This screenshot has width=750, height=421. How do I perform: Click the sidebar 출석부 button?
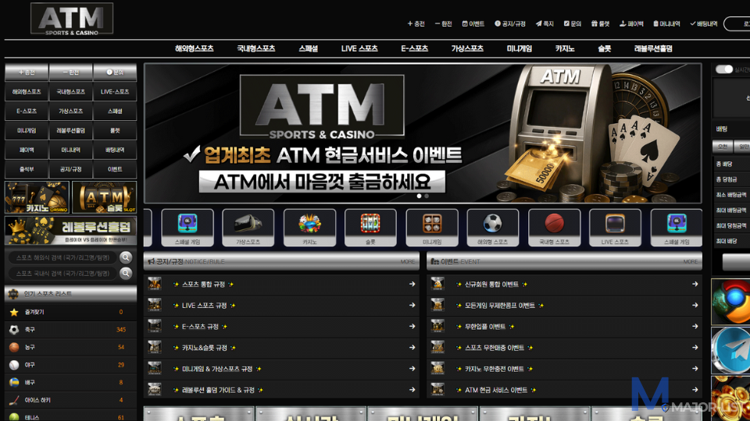click(27, 169)
